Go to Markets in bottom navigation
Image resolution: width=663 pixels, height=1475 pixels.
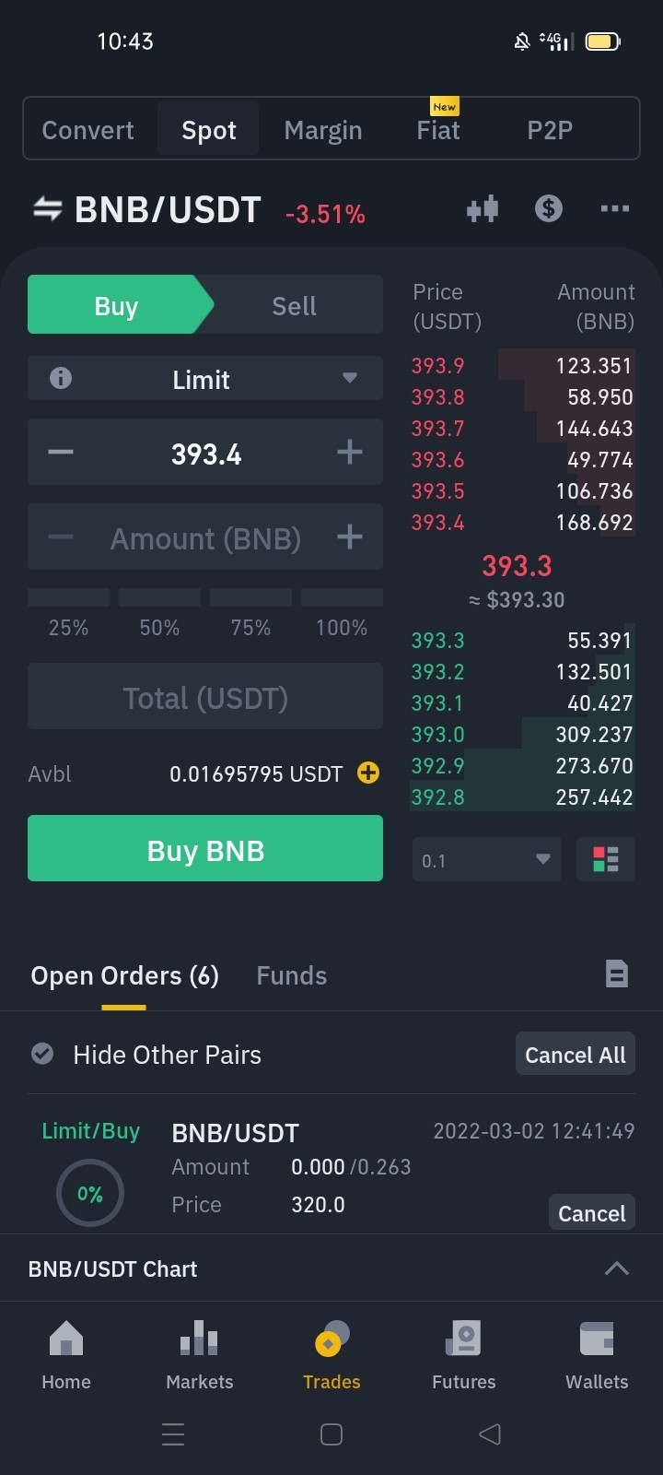200,1354
